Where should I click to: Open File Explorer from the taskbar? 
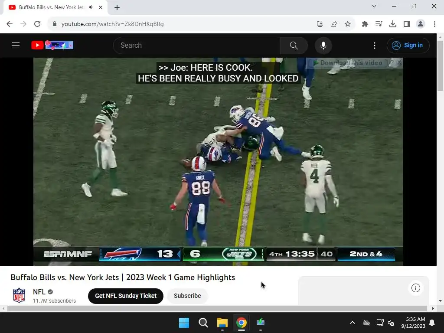(222, 323)
